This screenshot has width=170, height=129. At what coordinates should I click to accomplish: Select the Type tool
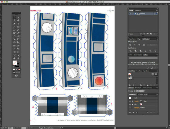coord(18,24)
